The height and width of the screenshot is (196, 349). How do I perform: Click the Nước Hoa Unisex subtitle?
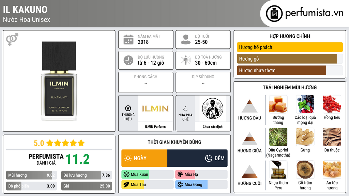click(x=27, y=19)
